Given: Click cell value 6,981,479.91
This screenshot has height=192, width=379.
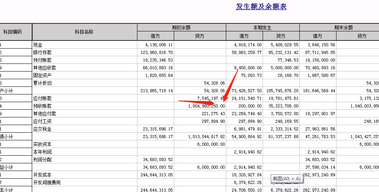Looking at the screenshot, I should click(248, 129).
